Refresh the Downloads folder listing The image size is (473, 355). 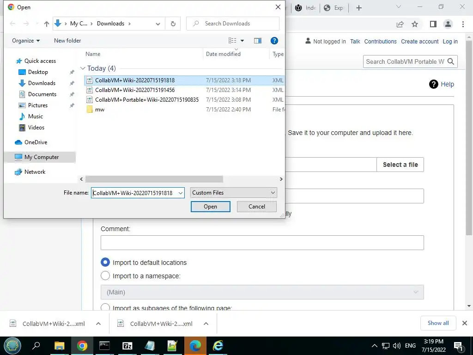173,24
